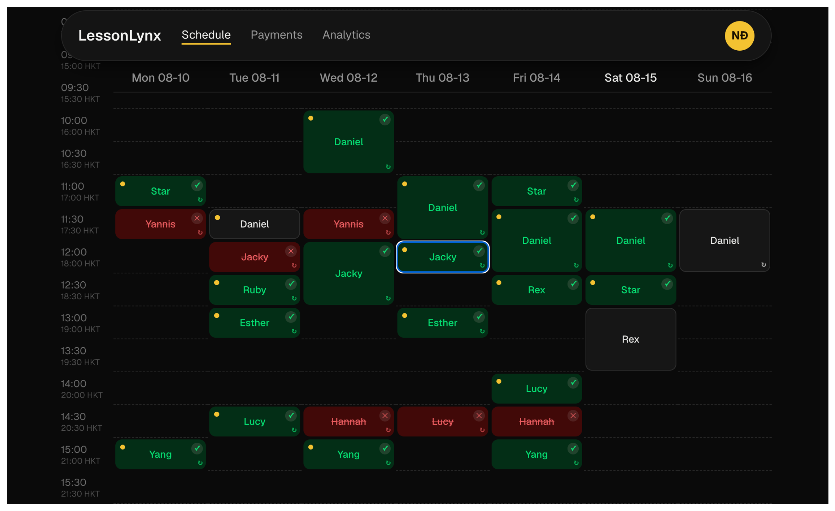Open Saturday Rex unconfirmed lesson block
The width and height of the screenshot is (835, 511).
[x=630, y=339]
